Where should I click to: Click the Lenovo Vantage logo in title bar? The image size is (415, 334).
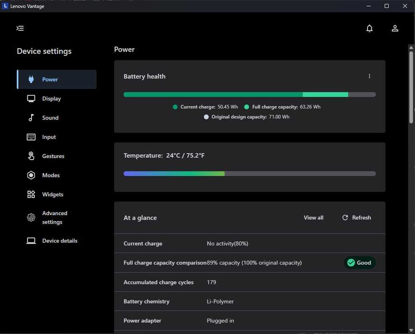coord(5,6)
